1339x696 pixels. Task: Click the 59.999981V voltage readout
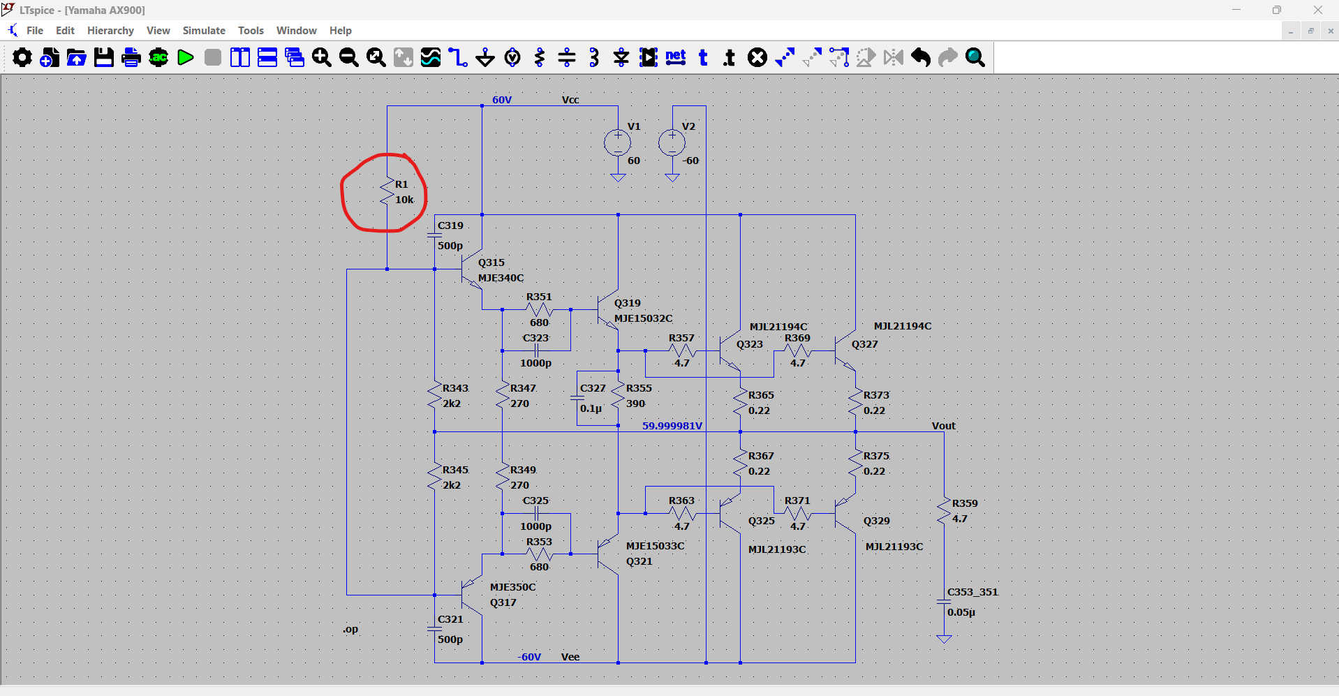click(x=672, y=426)
